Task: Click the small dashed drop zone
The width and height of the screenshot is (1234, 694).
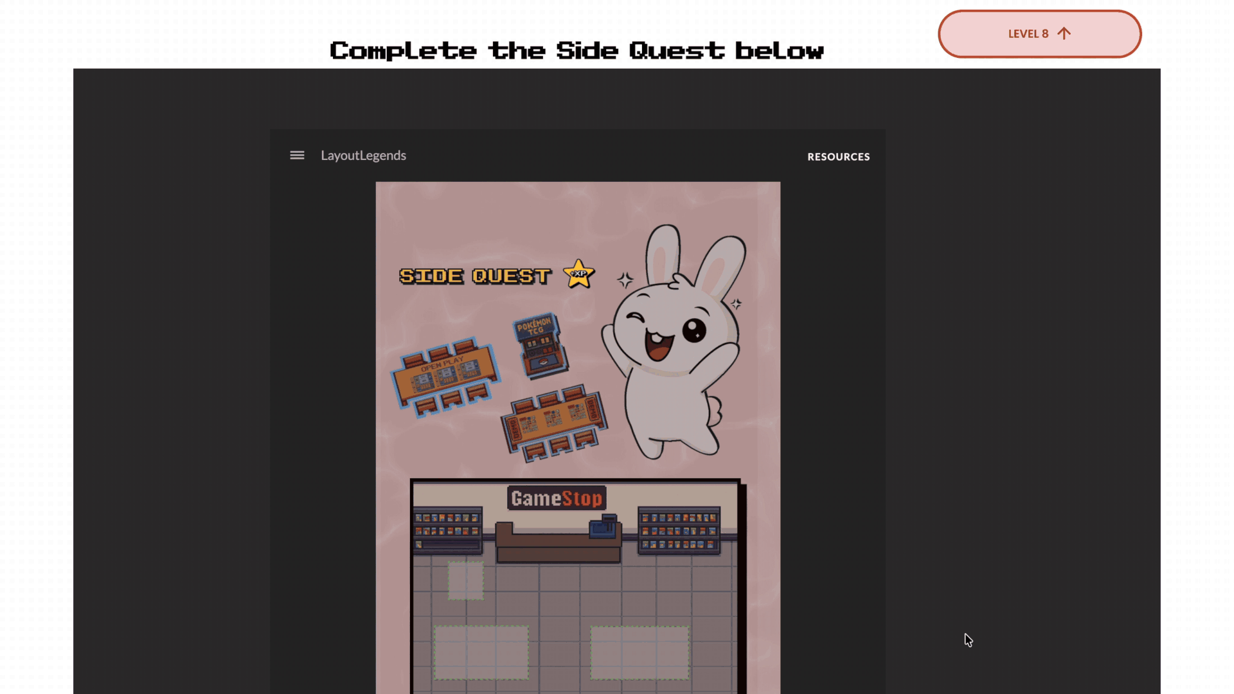Action: 465,580
